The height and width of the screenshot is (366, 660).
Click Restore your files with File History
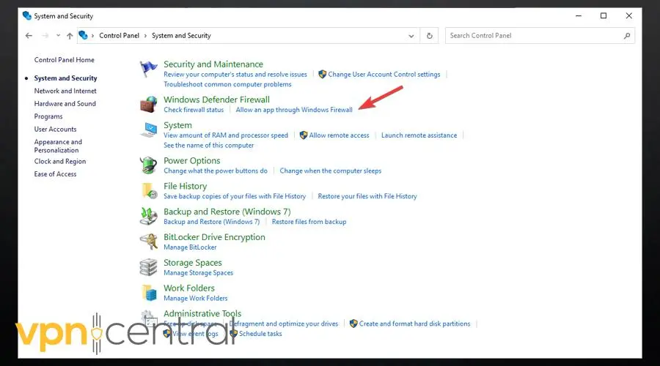click(367, 196)
